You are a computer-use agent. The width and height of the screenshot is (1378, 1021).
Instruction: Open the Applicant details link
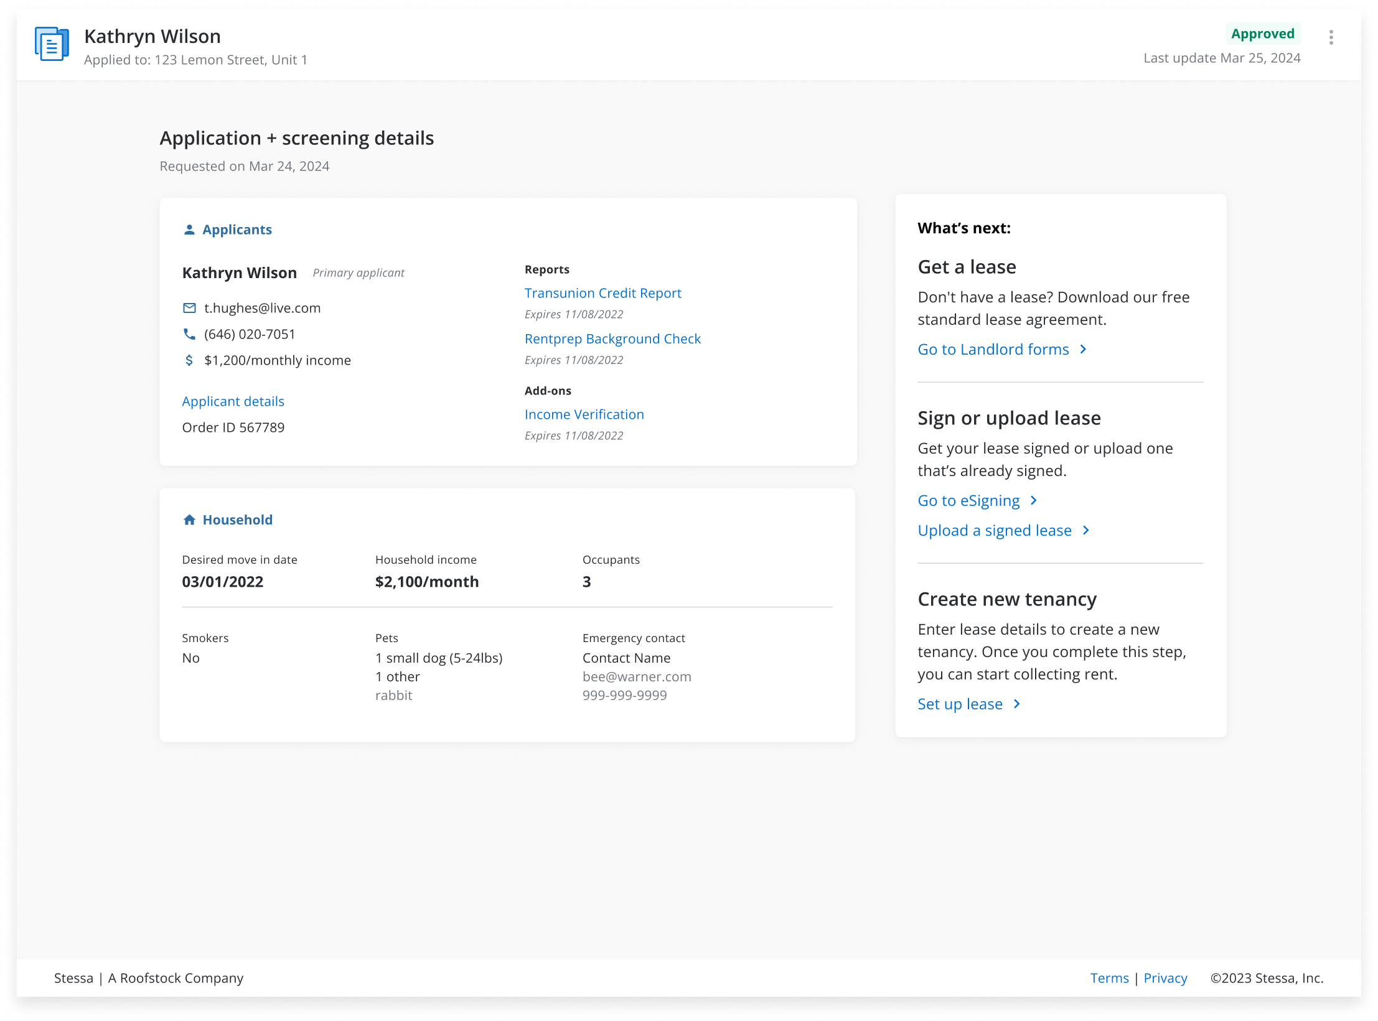233,401
